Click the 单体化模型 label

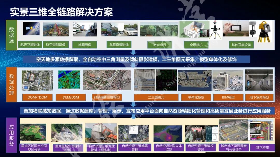point(196,97)
